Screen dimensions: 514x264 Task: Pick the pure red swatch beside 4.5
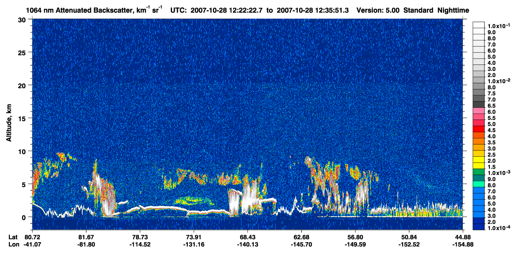pyautogui.click(x=478, y=129)
